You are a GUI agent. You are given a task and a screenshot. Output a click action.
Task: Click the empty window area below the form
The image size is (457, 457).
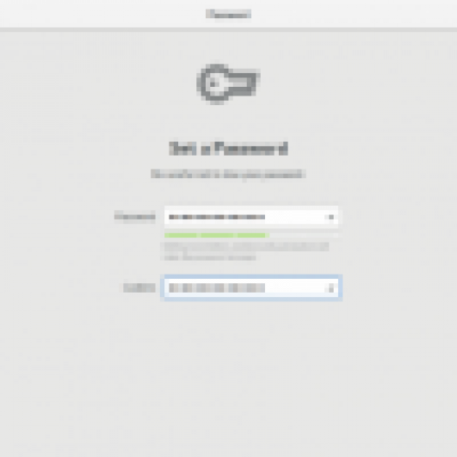click(228, 379)
